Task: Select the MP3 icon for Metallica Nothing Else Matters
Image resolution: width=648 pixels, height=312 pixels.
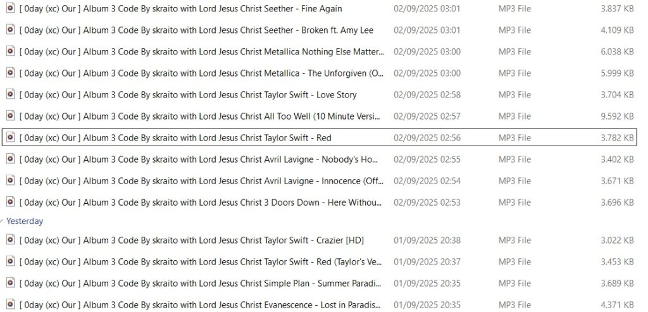Action: point(10,51)
